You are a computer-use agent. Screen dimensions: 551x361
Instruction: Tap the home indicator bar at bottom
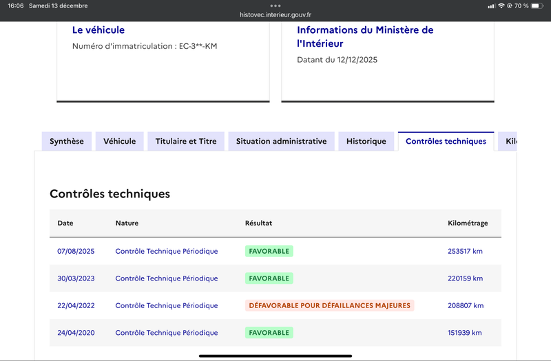[x=275, y=355]
